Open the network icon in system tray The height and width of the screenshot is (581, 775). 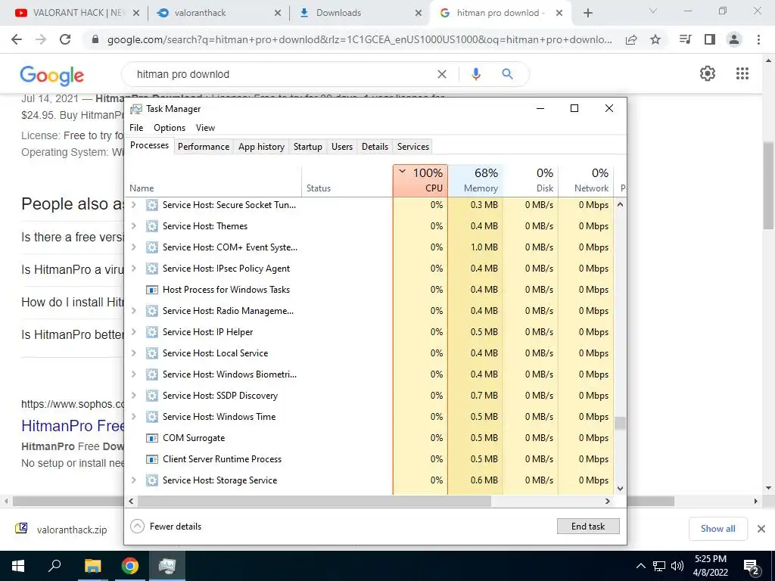(x=659, y=566)
